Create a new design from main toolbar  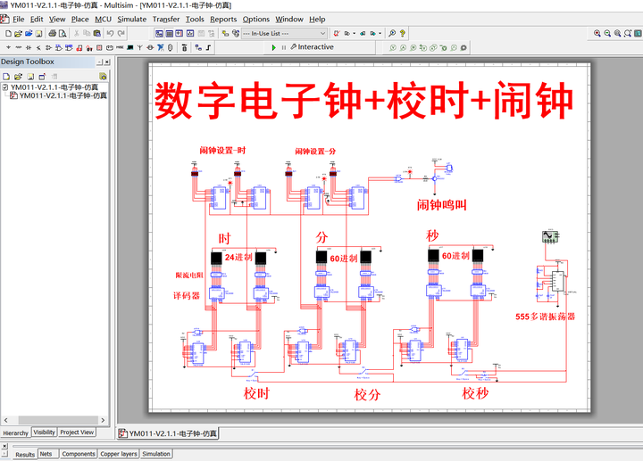8,34
